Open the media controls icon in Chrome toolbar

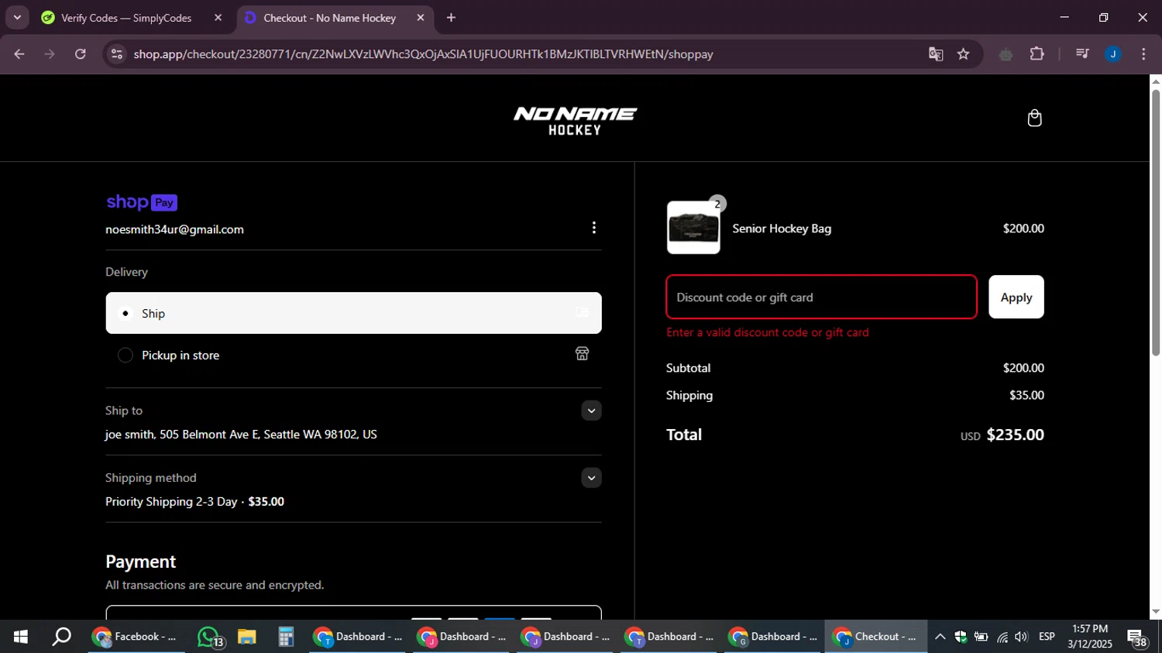coord(1082,54)
